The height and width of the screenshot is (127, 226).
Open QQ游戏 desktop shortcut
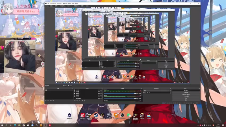(x=149, y=116)
